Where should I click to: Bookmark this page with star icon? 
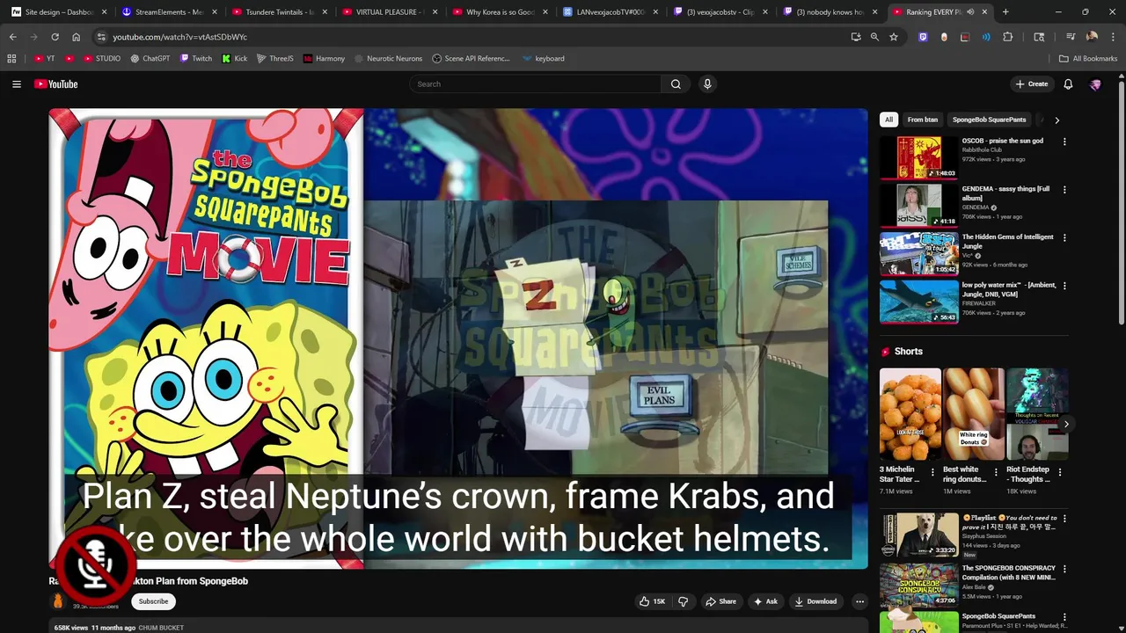click(x=894, y=37)
